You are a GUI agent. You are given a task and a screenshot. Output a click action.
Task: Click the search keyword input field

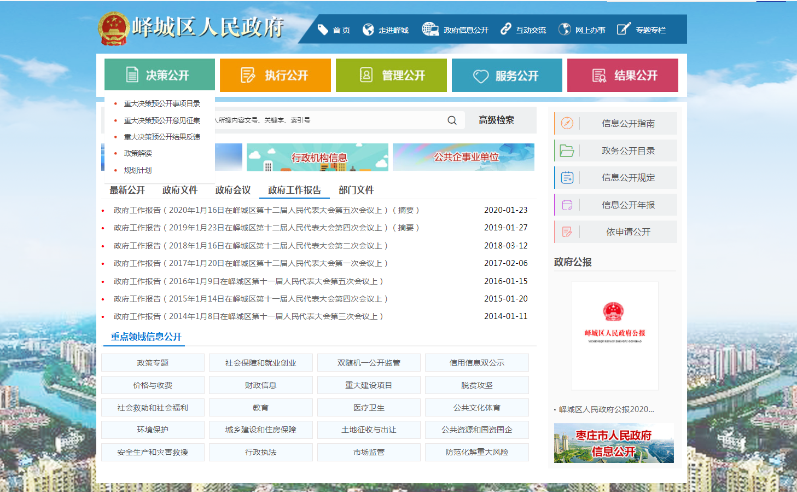tap(328, 120)
